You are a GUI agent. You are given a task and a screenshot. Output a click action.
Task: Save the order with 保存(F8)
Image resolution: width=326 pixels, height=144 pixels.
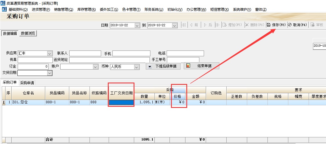276,25
